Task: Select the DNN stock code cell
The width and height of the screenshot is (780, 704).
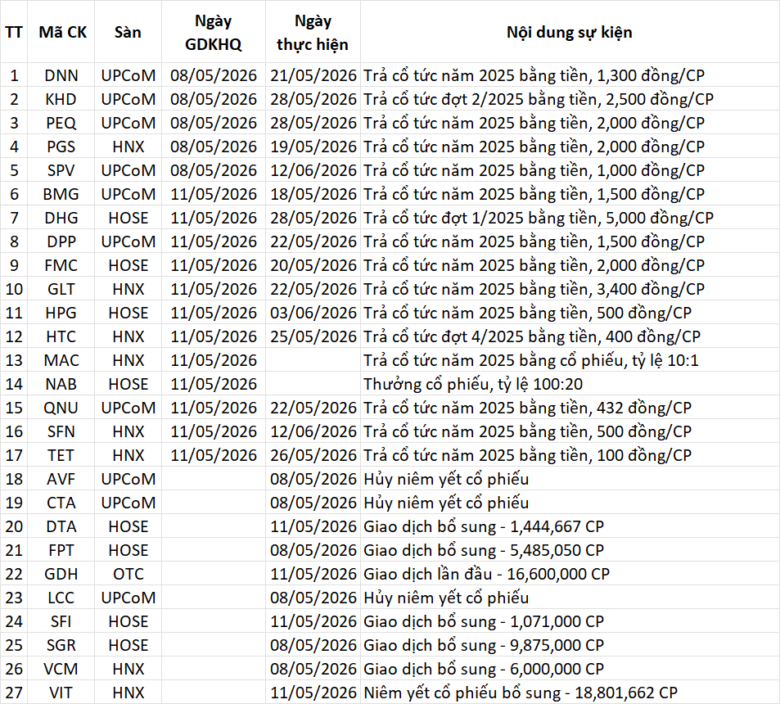Action: (61, 75)
